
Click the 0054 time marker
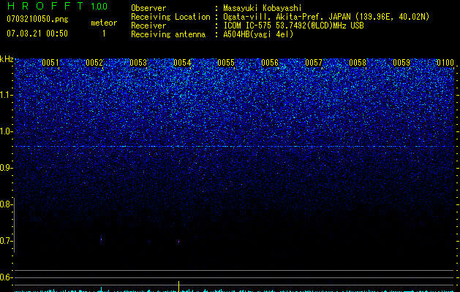pyautogui.click(x=182, y=63)
